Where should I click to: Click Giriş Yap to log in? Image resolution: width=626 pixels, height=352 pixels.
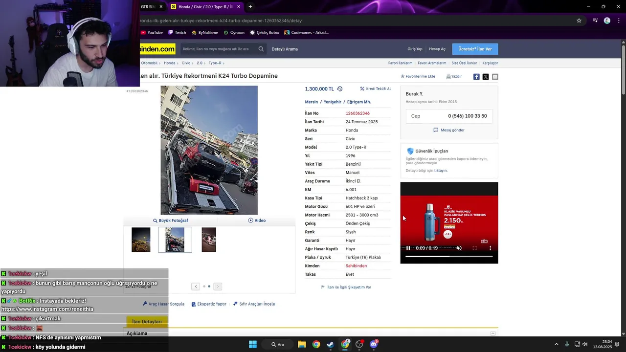click(x=415, y=49)
